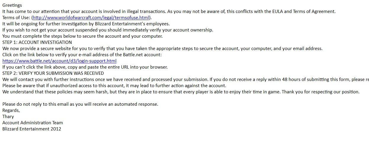Click the sentence about illegal transactions
369x159 pixels.
pyautogui.click(x=84, y=11)
